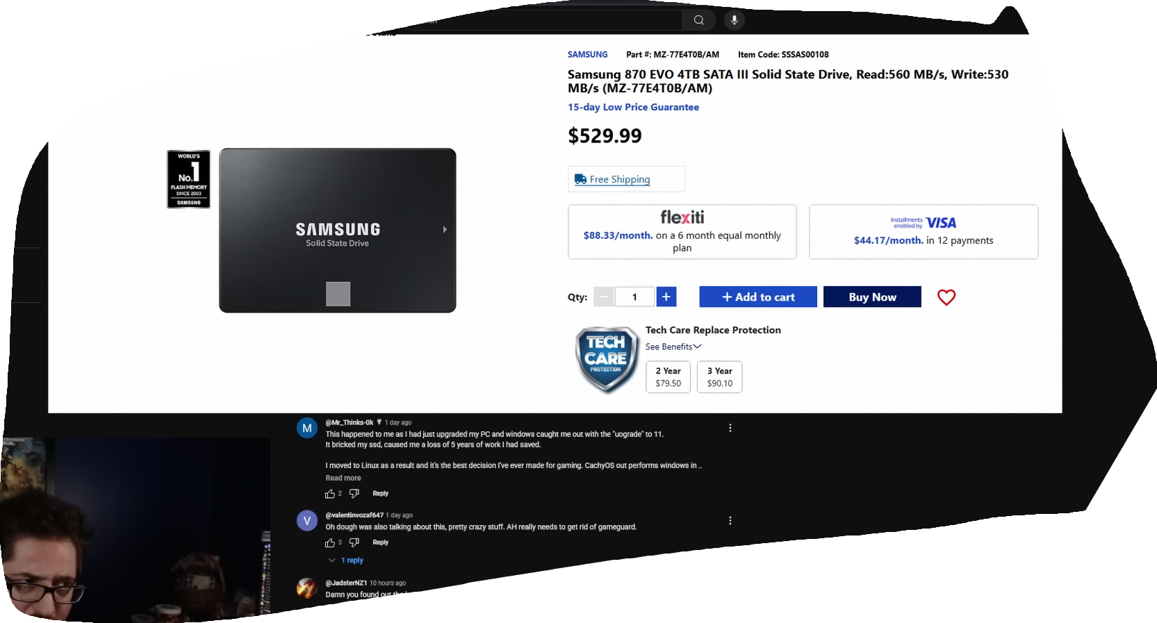Activate voice search microphone icon
The width and height of the screenshot is (1157, 623).
pyautogui.click(x=734, y=20)
